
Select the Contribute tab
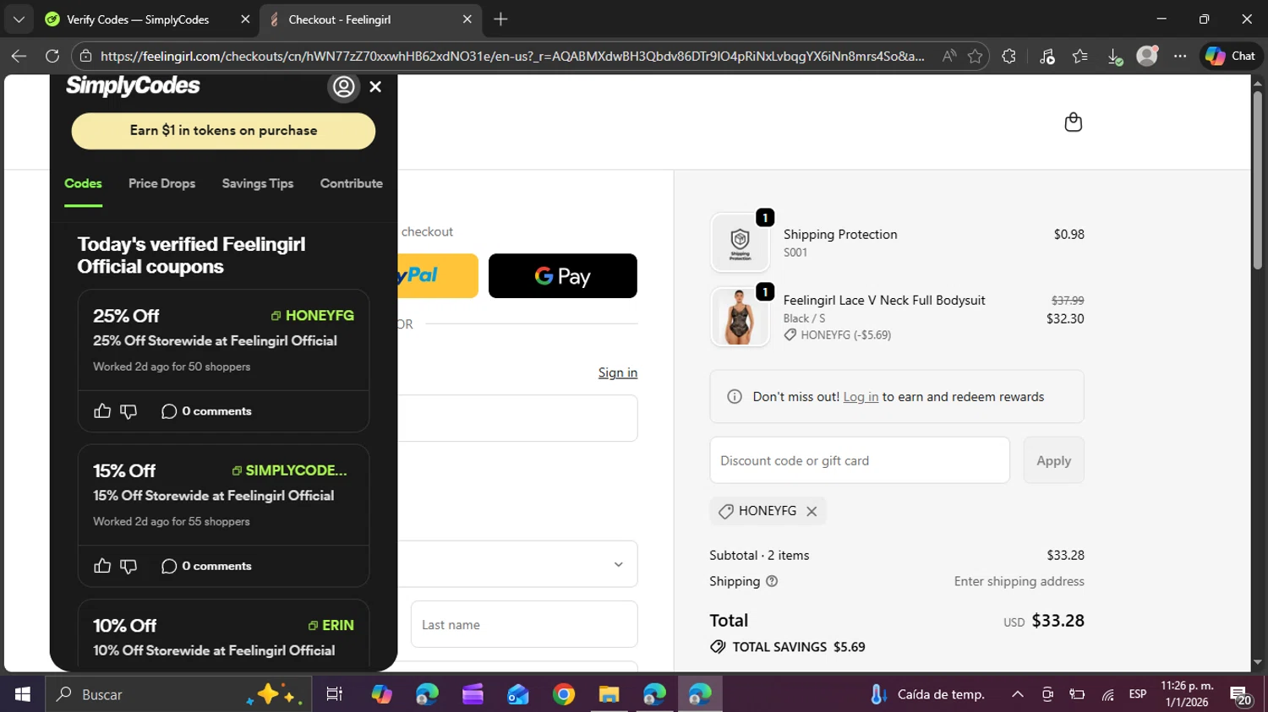(351, 183)
